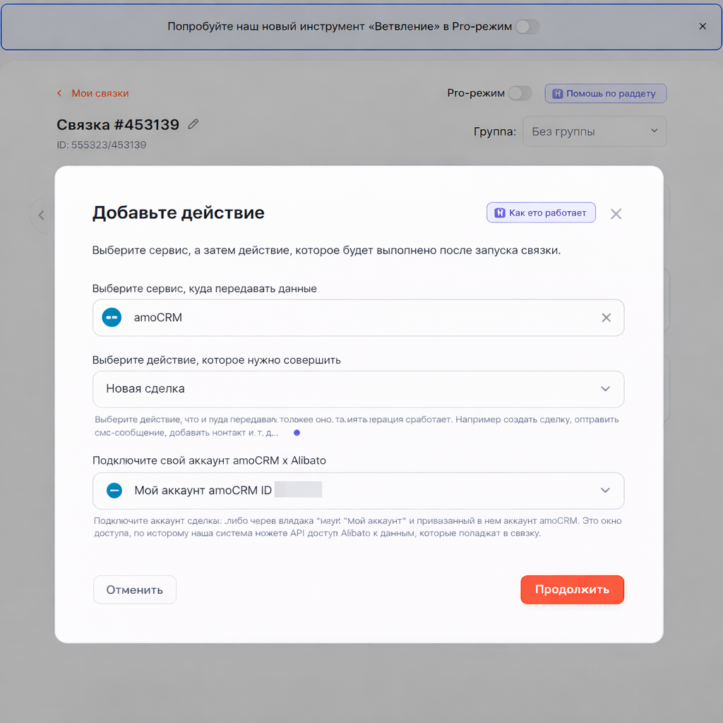Open «Помощь по раддету» help
Screen dimensions: 723x723
tap(605, 93)
